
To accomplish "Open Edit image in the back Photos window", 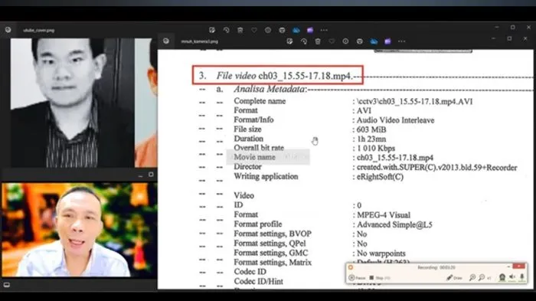I will (x=212, y=30).
